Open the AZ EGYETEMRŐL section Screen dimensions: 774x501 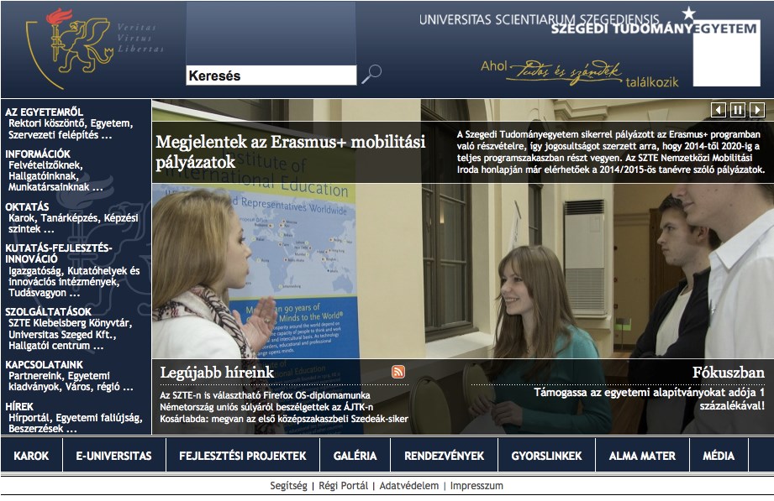[44, 112]
